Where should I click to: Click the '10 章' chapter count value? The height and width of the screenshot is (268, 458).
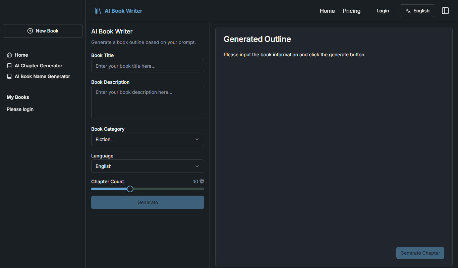point(198,182)
